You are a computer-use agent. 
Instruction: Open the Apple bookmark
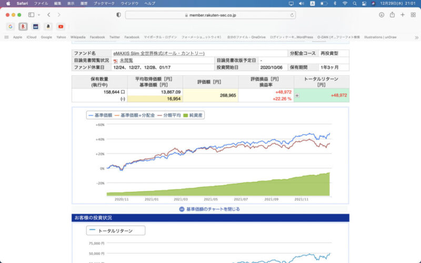[x=17, y=37]
